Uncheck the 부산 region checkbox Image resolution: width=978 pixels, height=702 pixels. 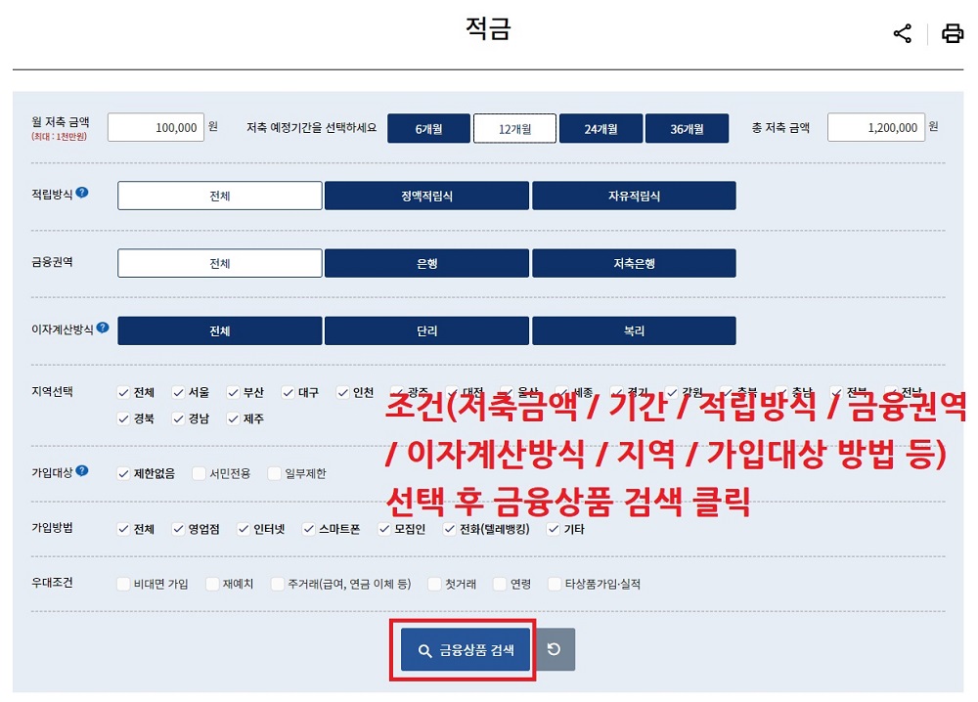coord(233,391)
